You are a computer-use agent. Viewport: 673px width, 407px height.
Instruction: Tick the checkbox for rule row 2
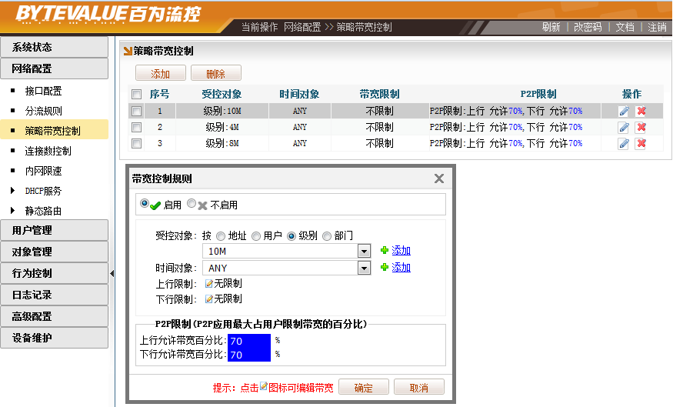[x=136, y=128]
